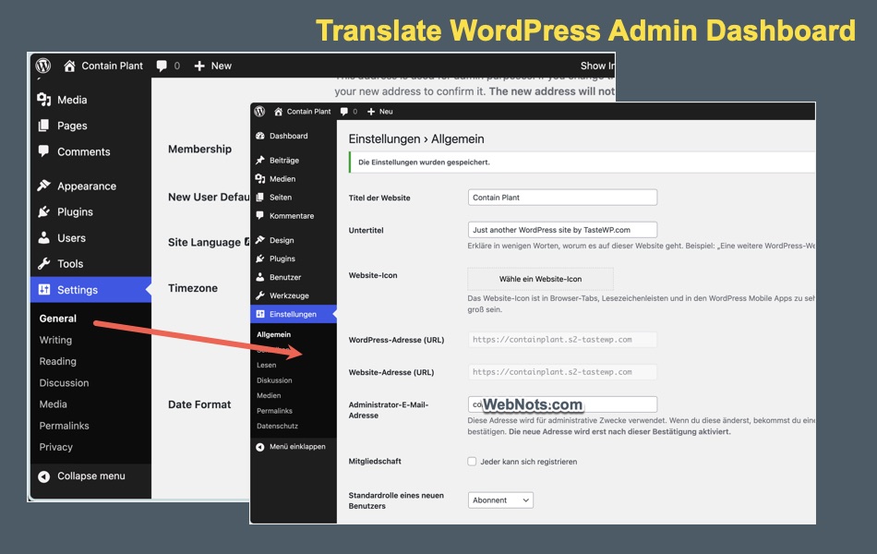Click 'Einstellungen › Allgemein' page heading
Viewport: 877px width, 554px height.
click(x=416, y=138)
